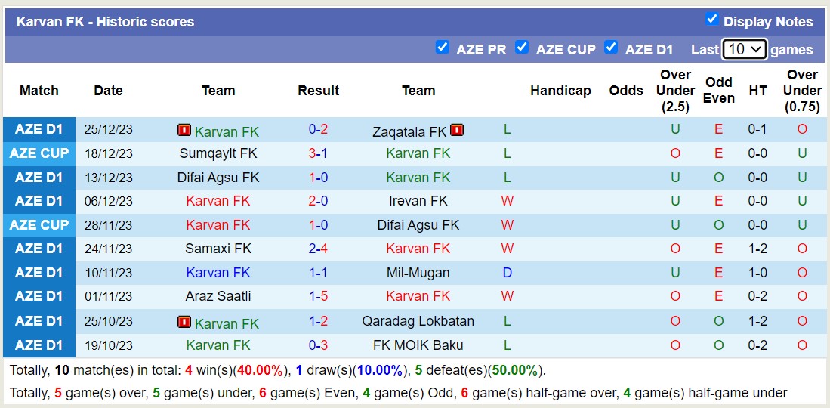Screen dimensions: 830x408
Task: Select FK MOIK Baku team link
Action: tap(418, 345)
